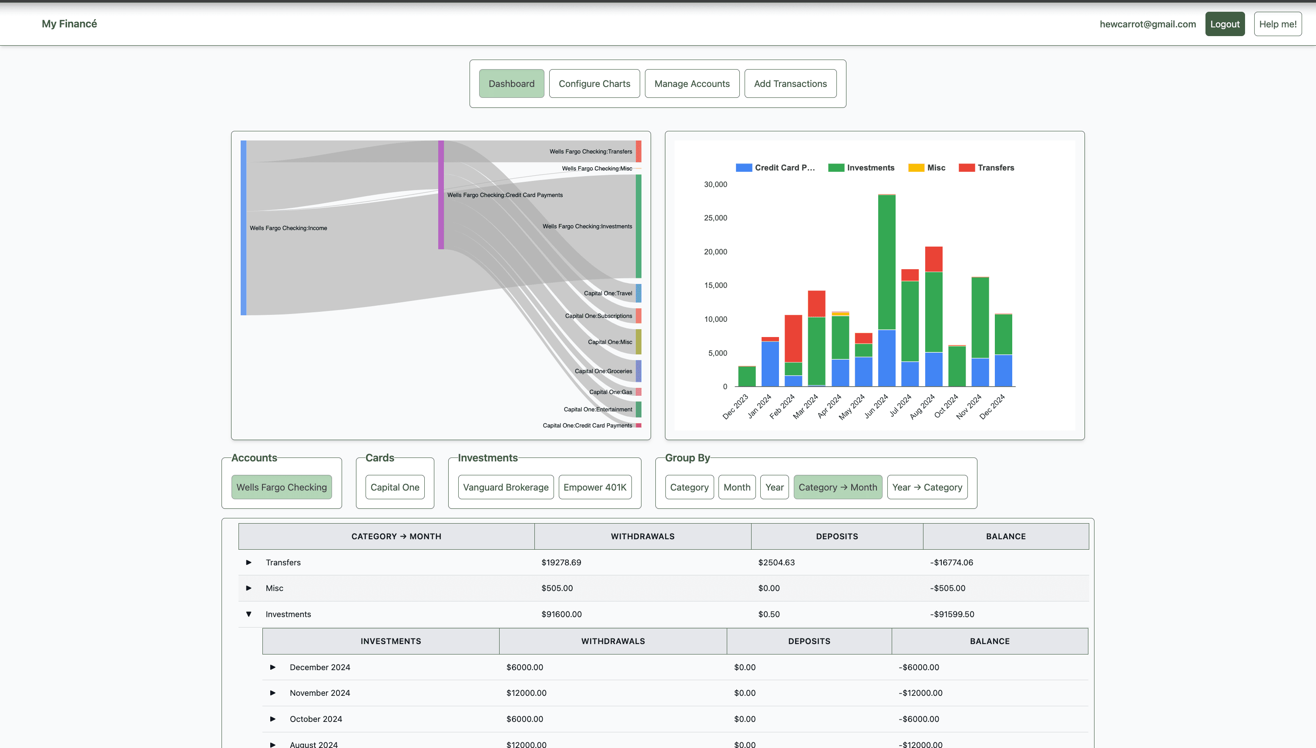This screenshot has height=748, width=1316.
Task: Click Transfers withdrawals value $19278.69
Action: pos(561,563)
